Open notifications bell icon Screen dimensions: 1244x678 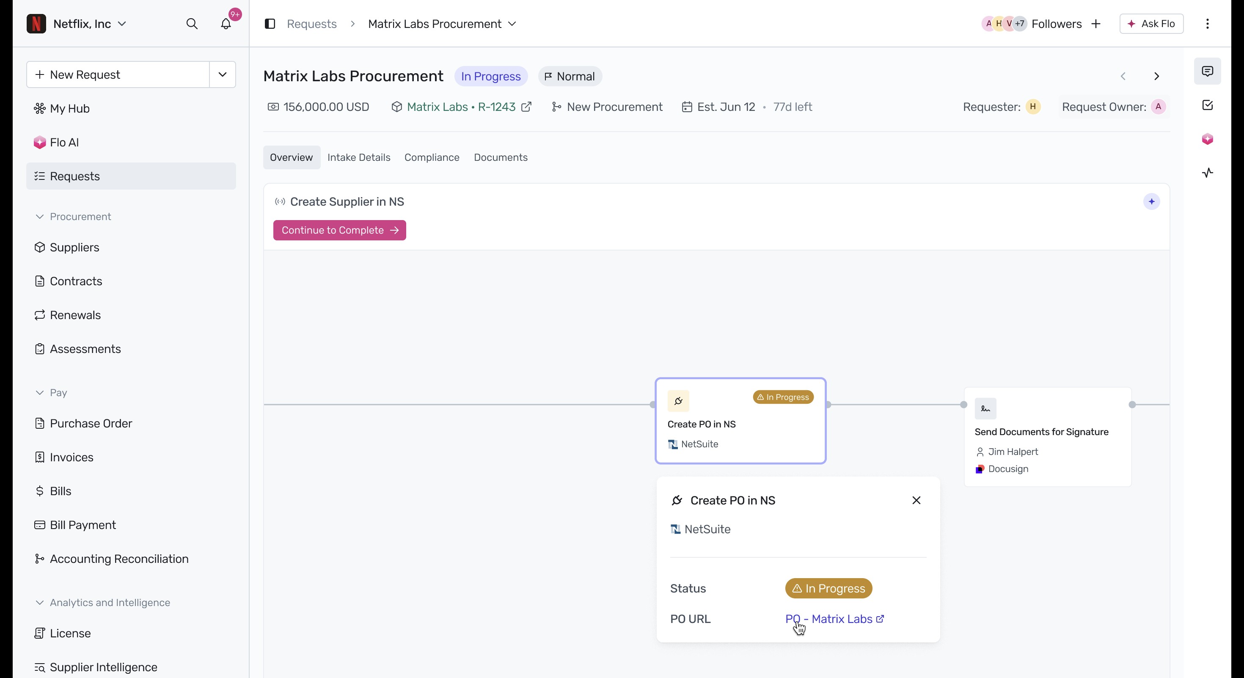226,24
